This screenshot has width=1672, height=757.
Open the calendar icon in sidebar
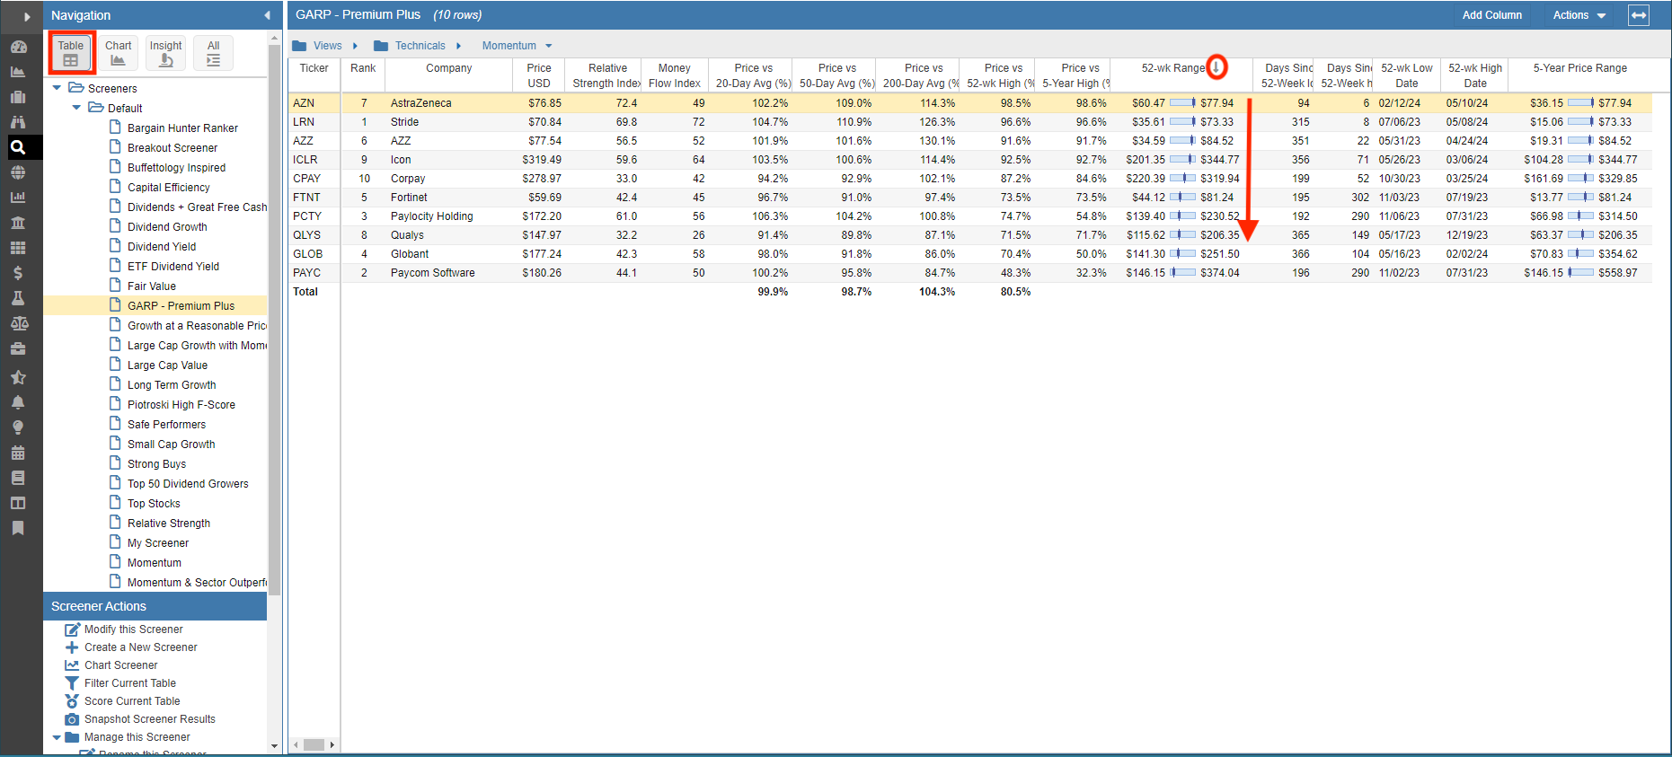(x=18, y=453)
